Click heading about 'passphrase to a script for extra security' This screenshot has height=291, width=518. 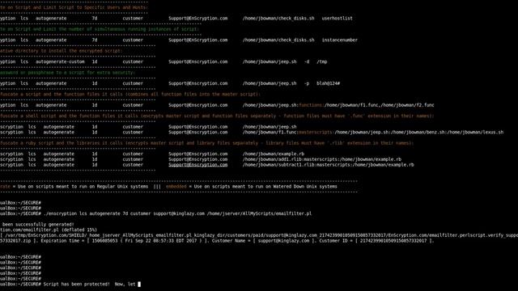point(67,73)
